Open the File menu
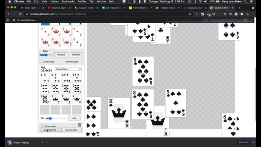Image resolution: width=261 pixels, height=147 pixels. point(29,2)
